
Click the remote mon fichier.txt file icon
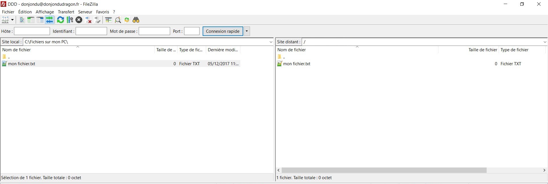tap(279, 64)
